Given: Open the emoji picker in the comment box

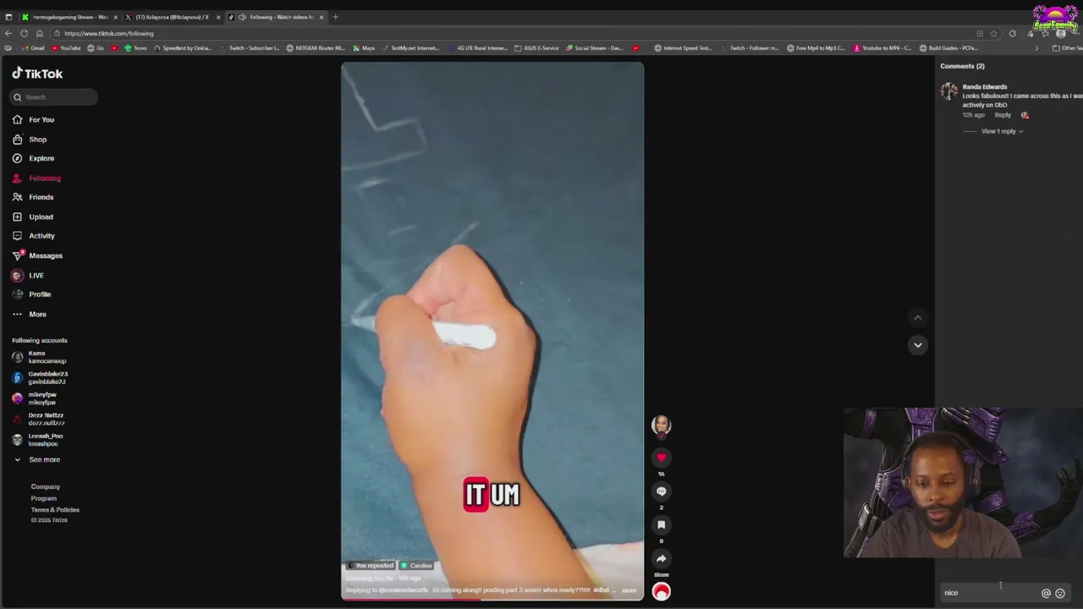Looking at the screenshot, I should pyautogui.click(x=1060, y=594).
